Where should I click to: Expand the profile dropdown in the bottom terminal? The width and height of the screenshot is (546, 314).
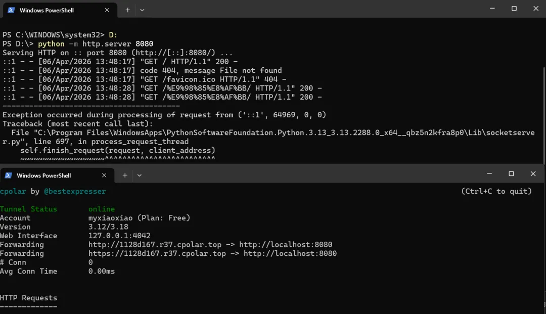(140, 175)
